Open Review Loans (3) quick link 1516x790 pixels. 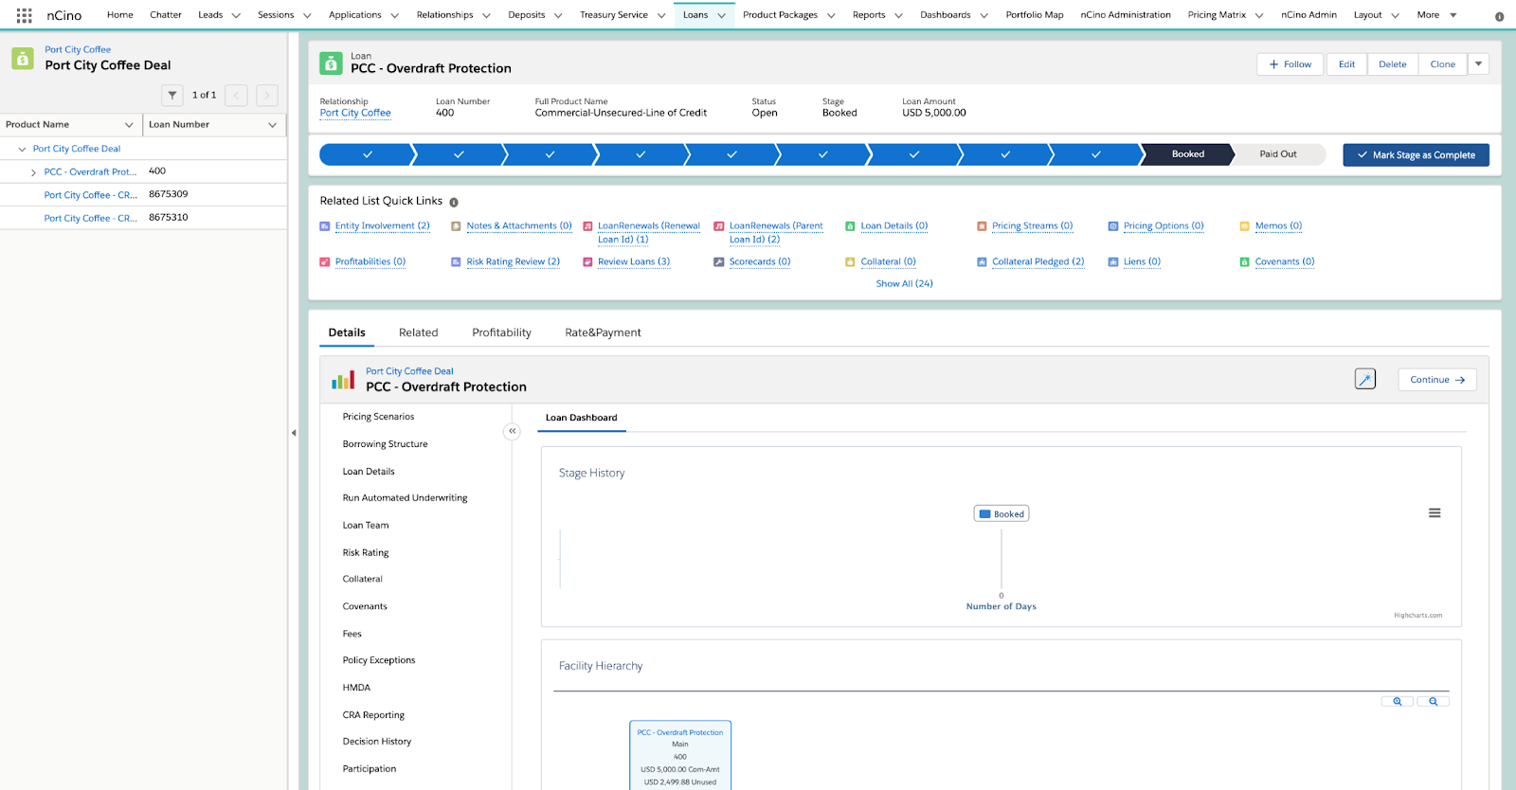pos(634,262)
